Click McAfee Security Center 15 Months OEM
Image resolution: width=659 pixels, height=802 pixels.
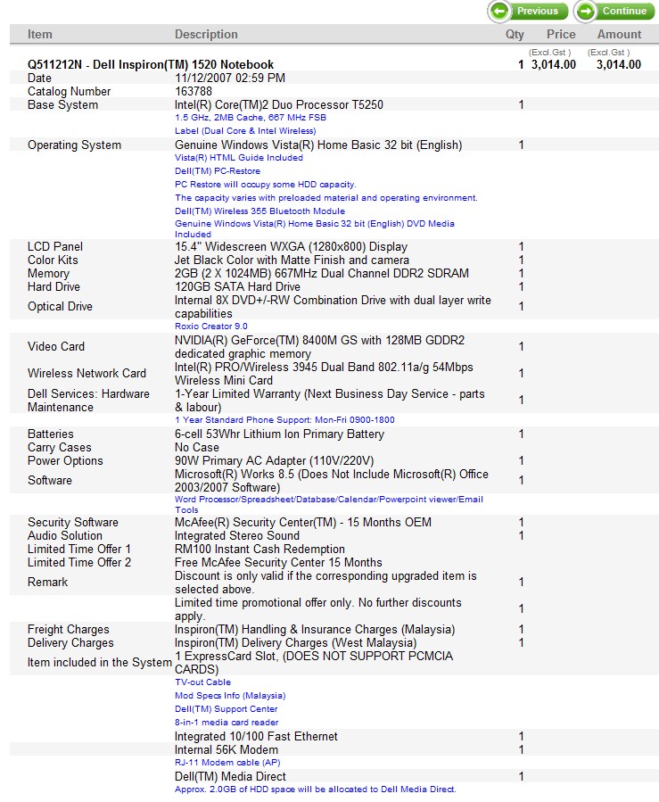[x=303, y=522]
